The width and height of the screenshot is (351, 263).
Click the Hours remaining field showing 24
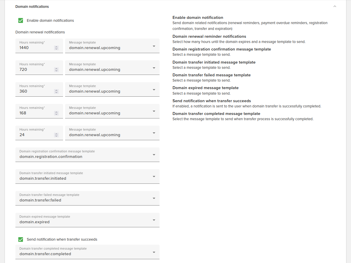coord(35,135)
